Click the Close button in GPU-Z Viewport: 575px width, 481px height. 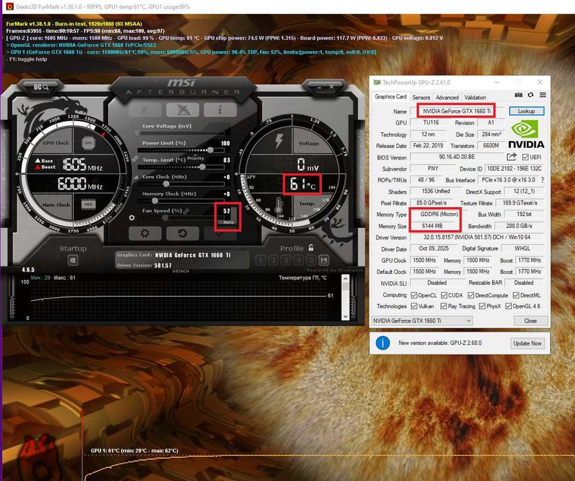click(x=530, y=321)
